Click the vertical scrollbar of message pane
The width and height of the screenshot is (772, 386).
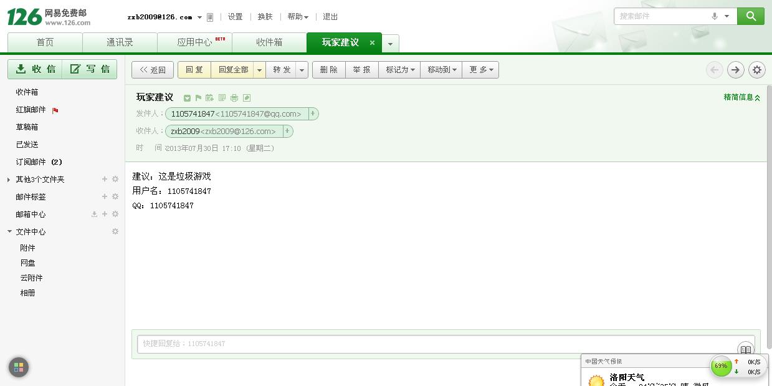(x=769, y=216)
